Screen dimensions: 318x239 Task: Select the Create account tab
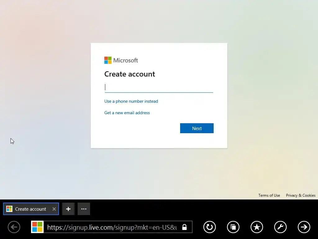click(x=31, y=209)
